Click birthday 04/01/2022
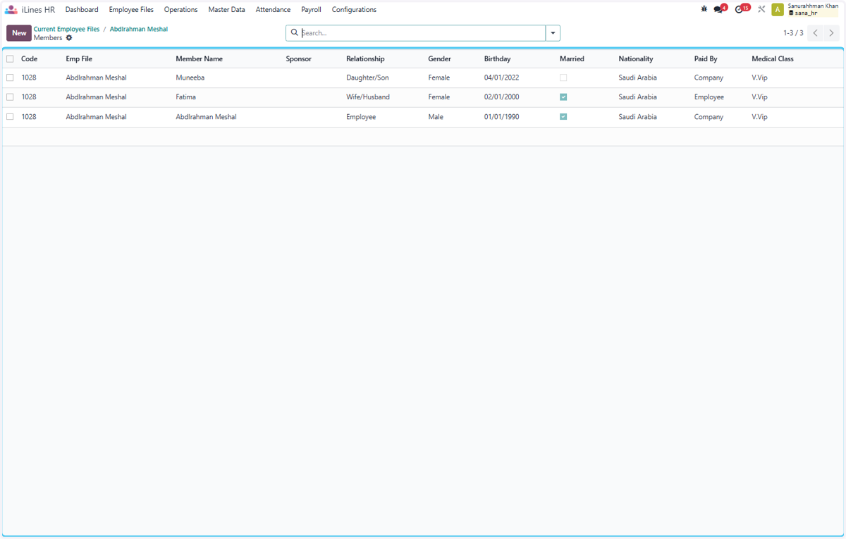The height and width of the screenshot is (539, 846). coord(501,78)
